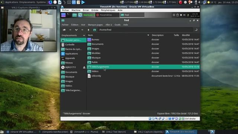The width and height of the screenshot is (238, 134).
Task: Open Périphériques menu in VirtualBox
Action: [108, 10]
